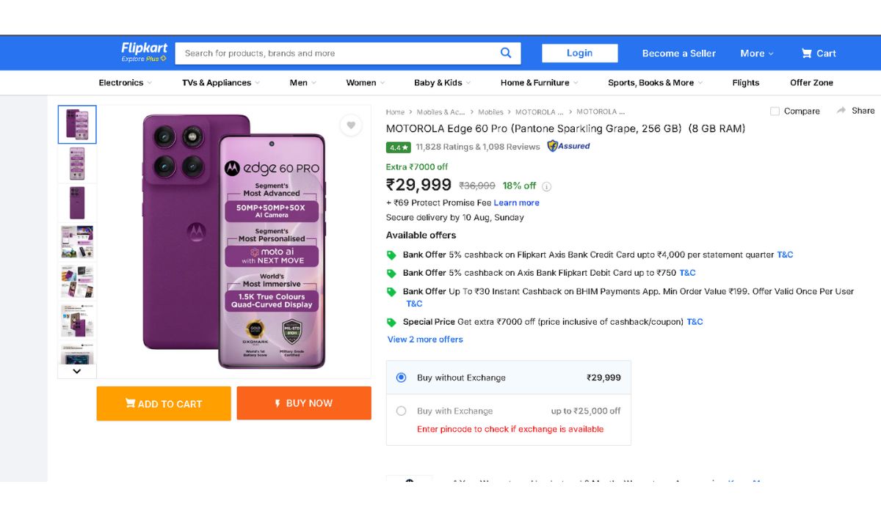
Task: Click the Flipkart Explore Plus logo
Action: (x=144, y=52)
